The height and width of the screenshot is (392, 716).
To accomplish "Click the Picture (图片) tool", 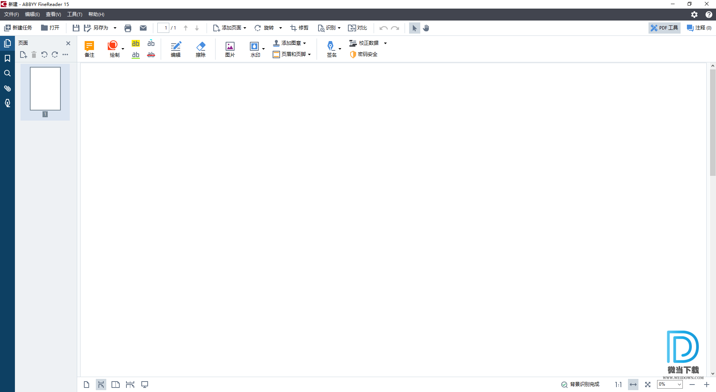I will click(x=230, y=49).
